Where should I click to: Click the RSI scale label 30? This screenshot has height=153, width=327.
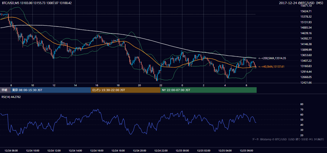coord(302,130)
